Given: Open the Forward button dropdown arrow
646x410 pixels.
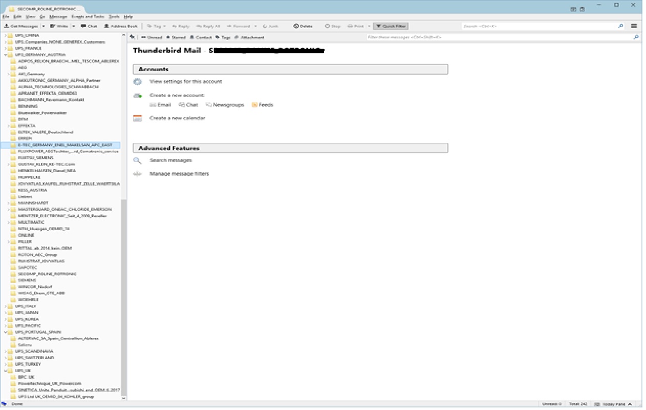Looking at the screenshot, I should 255,26.
